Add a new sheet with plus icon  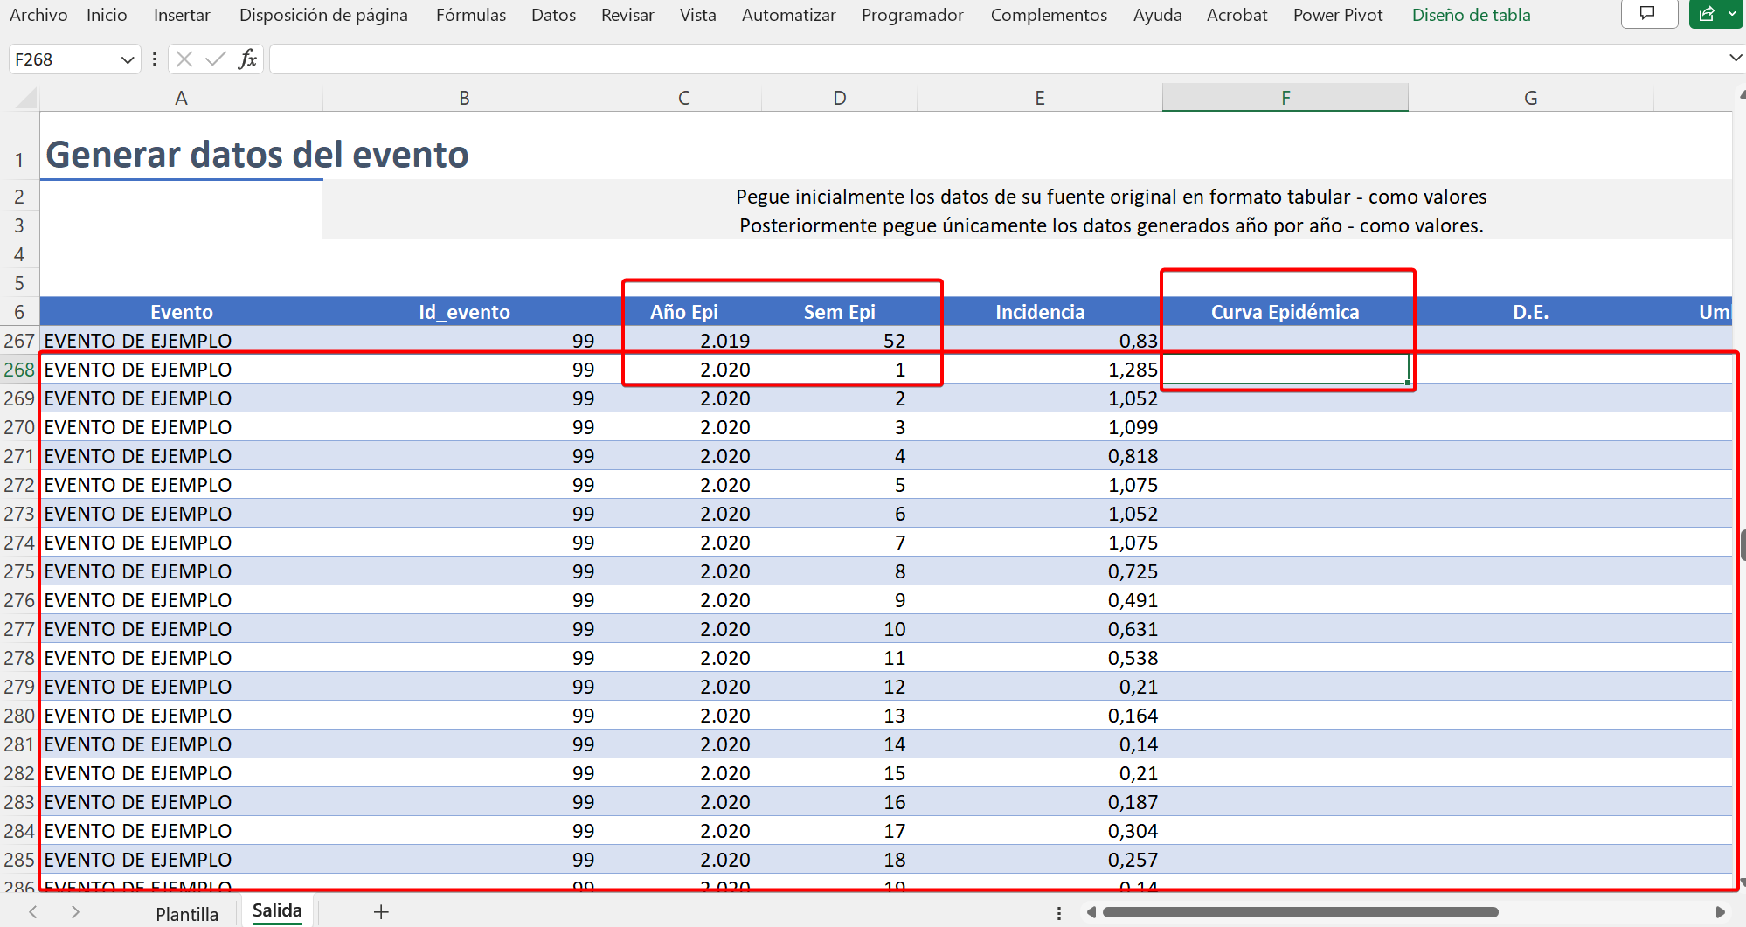point(381,912)
